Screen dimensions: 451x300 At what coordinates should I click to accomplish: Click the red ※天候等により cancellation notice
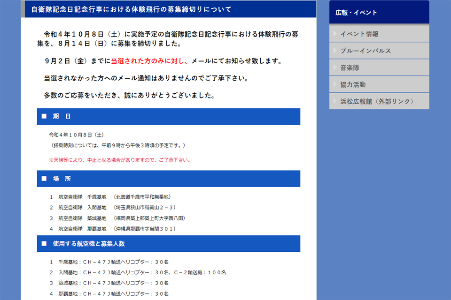120,160
